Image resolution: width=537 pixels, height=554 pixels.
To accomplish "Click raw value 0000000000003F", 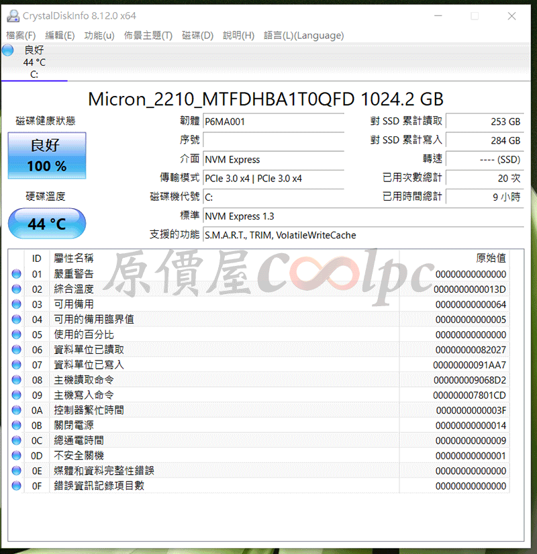I will (471, 410).
